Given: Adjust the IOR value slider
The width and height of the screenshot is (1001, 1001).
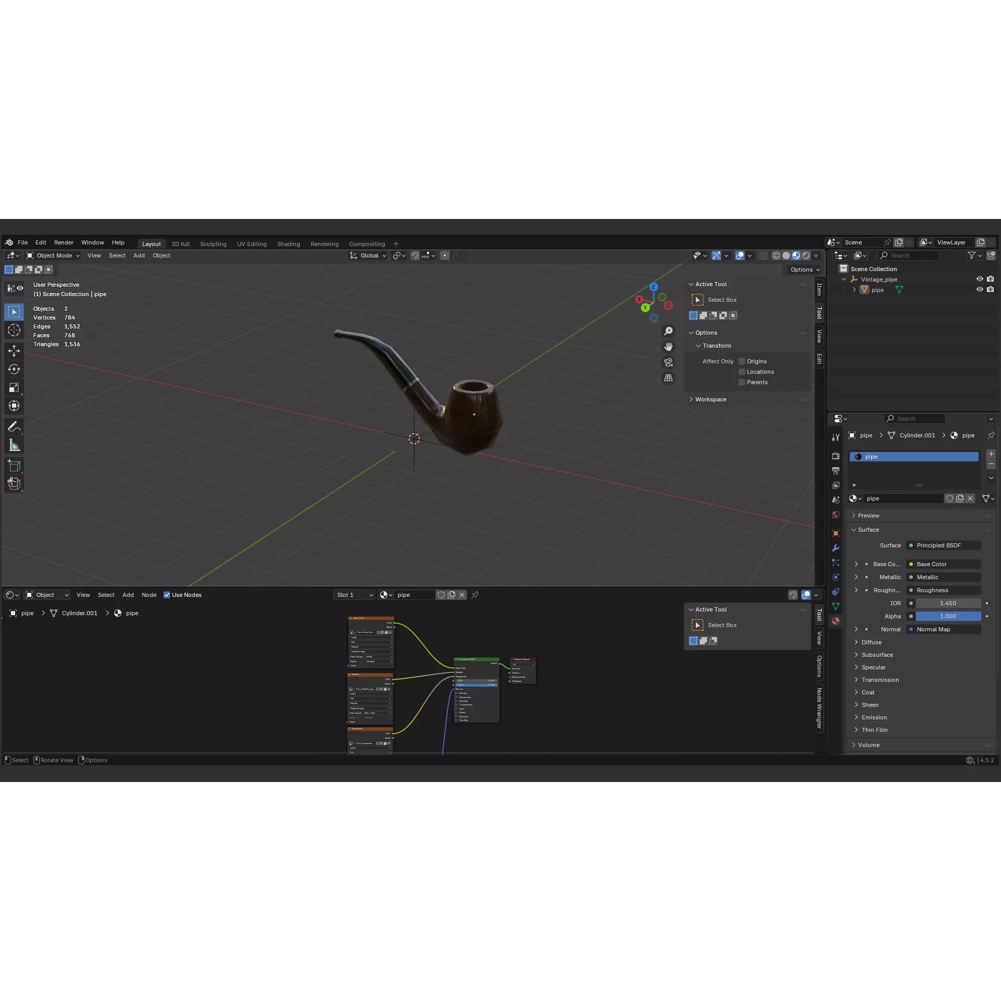Looking at the screenshot, I should 948,603.
